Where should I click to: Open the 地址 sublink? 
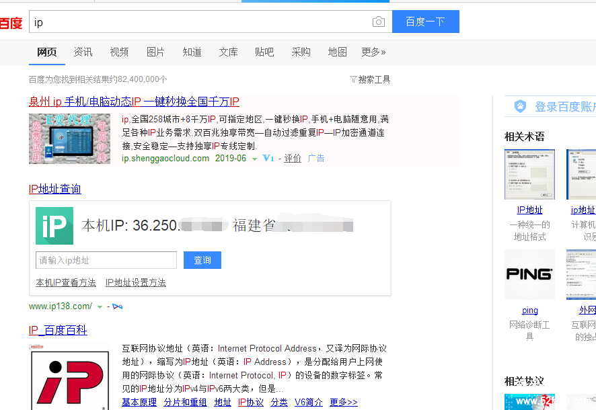point(223,402)
